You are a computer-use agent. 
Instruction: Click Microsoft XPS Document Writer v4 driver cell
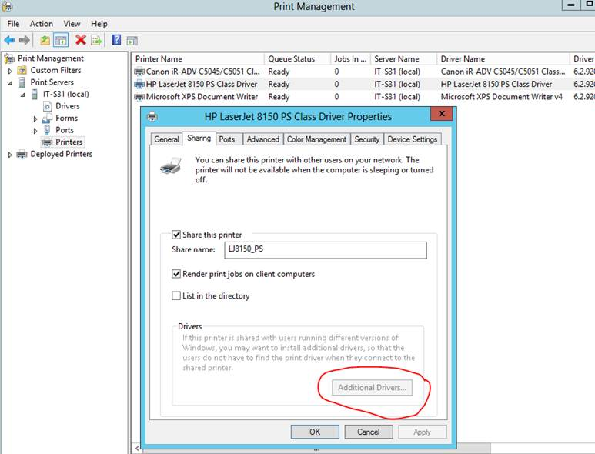[x=501, y=97]
